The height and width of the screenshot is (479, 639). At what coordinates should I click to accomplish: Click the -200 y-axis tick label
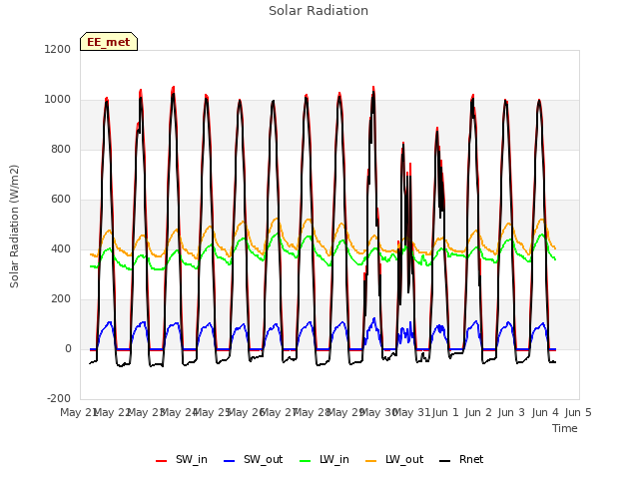pos(59,399)
